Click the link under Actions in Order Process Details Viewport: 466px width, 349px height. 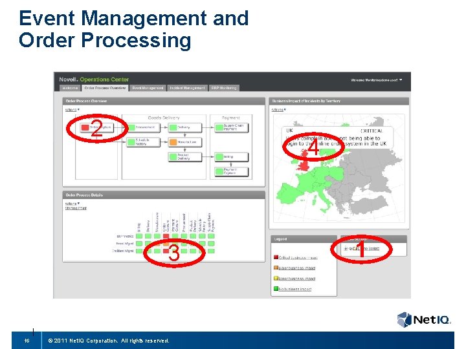coord(76,208)
